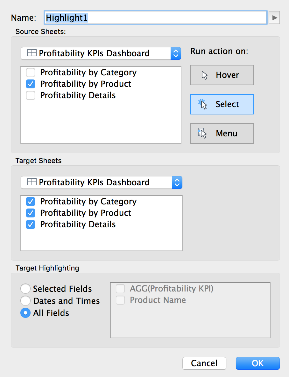Choose the All Fields radio option
The width and height of the screenshot is (289, 377).
[25, 313]
